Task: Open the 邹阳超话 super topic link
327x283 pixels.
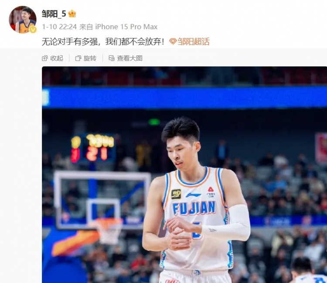Action: coord(193,41)
